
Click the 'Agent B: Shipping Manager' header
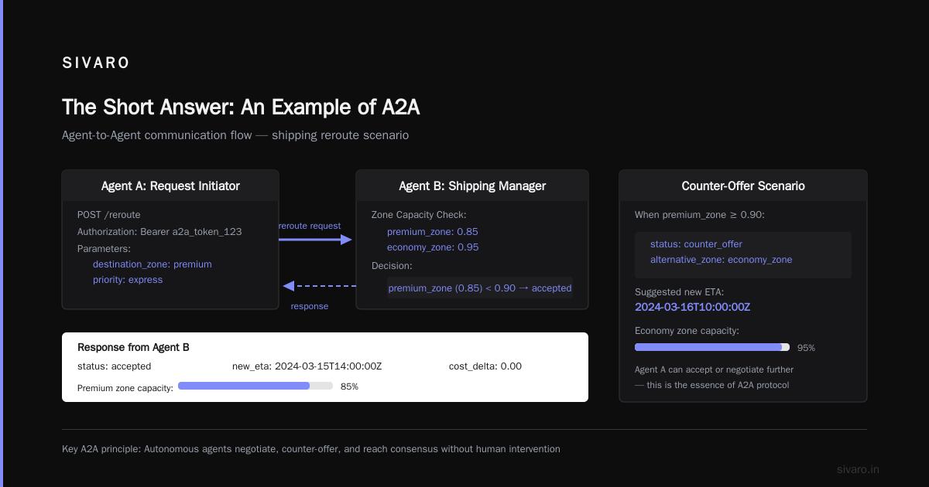(x=472, y=186)
